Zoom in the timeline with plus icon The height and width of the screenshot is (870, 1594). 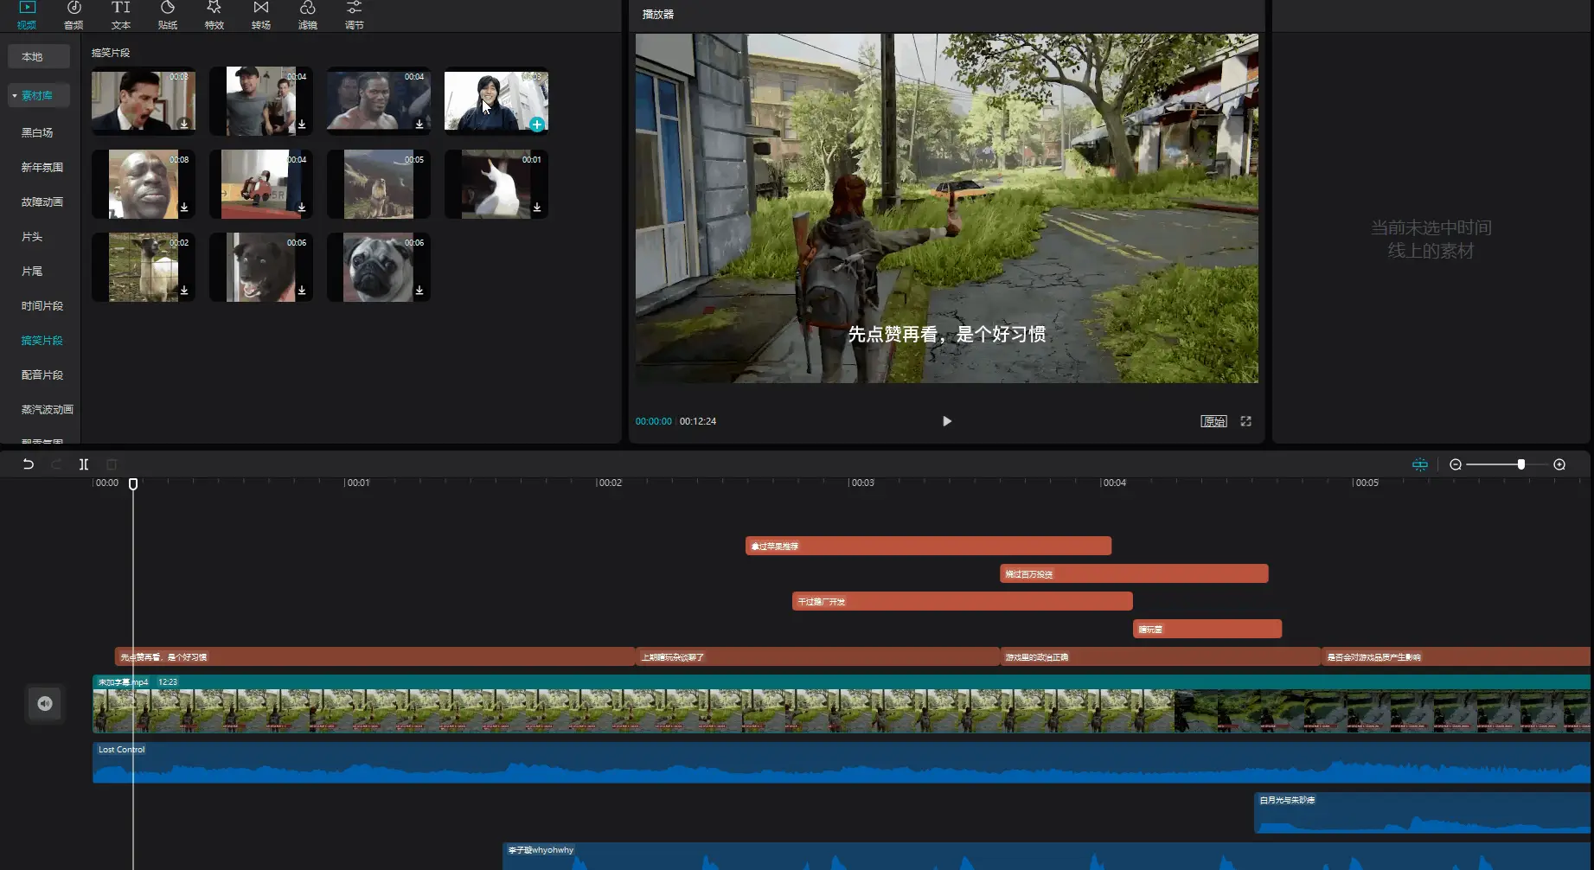(x=1559, y=464)
